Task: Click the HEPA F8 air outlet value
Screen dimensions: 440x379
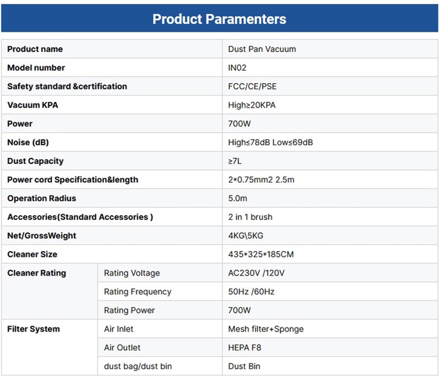Action: coord(245,348)
